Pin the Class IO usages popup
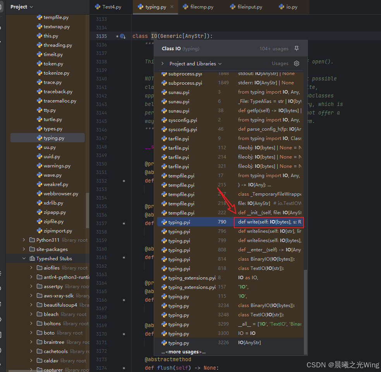Viewport: 381px width, 372px height. point(297,49)
